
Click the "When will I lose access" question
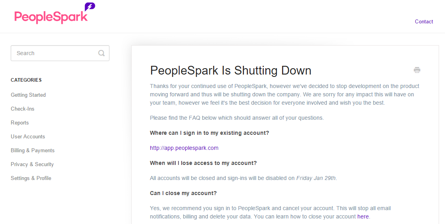point(203,163)
